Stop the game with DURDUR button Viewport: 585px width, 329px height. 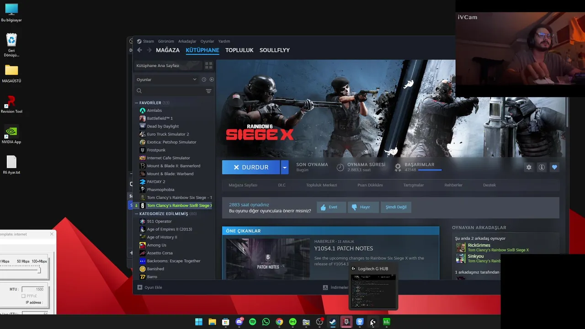pos(251,167)
